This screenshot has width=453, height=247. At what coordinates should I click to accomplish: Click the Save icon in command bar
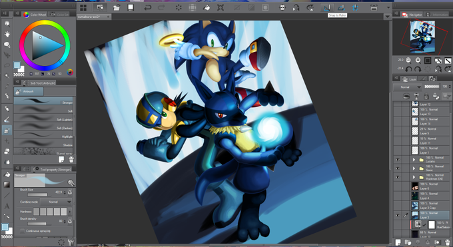point(131,8)
